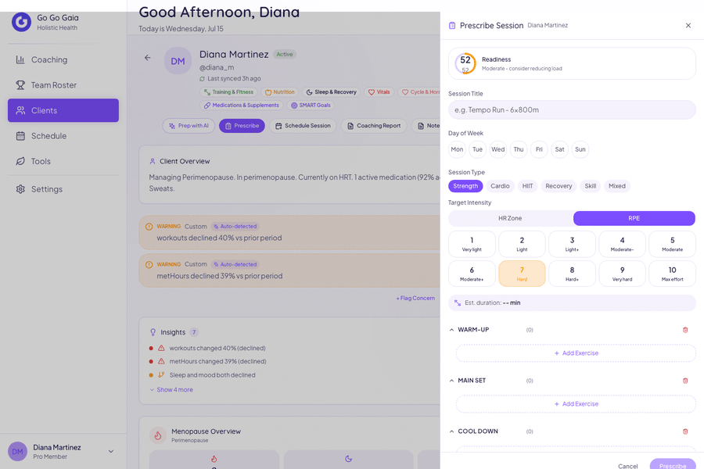Delete the MAIN SET section trash icon
This screenshot has width=704, height=469.
[685, 381]
